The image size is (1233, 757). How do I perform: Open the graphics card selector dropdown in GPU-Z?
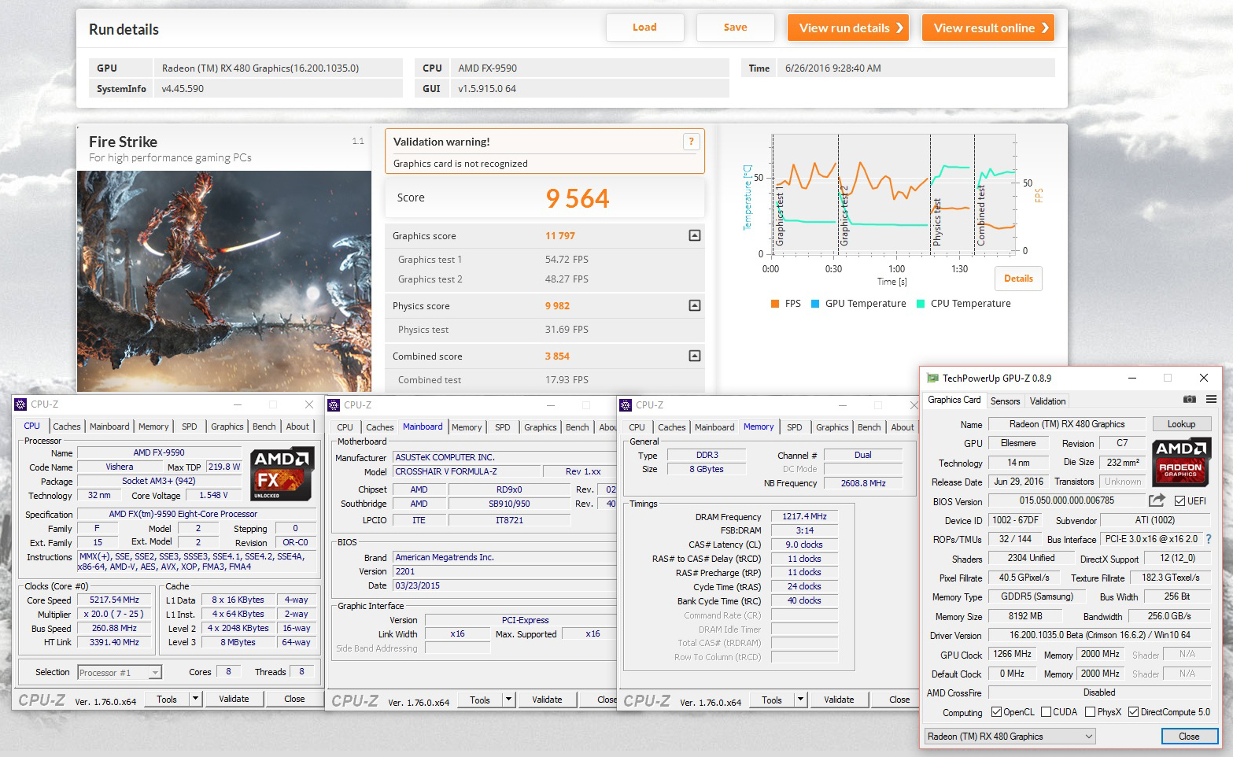point(1010,737)
